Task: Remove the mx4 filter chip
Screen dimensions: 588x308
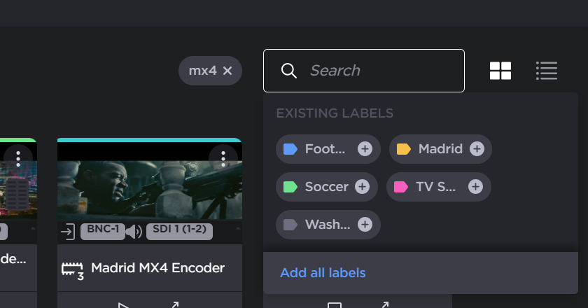Action: coord(227,71)
